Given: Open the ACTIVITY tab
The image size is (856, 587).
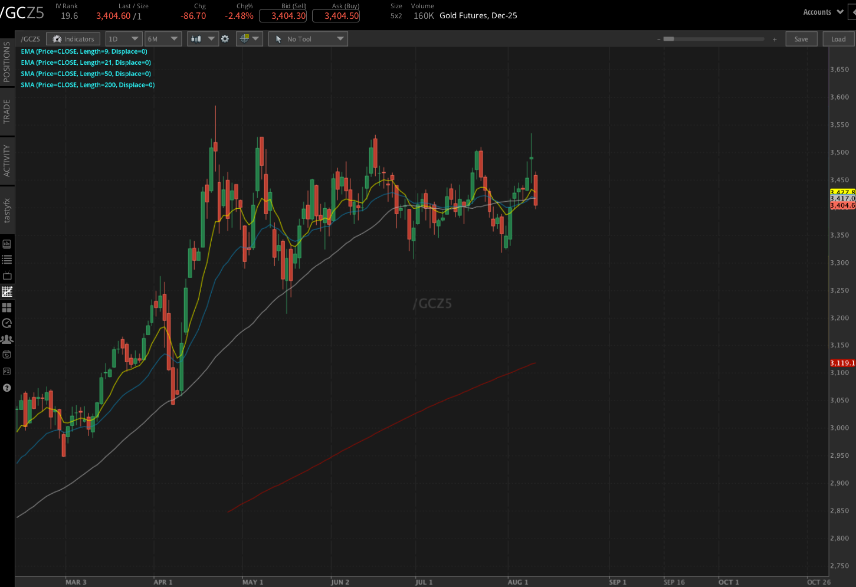Looking at the screenshot, I should click(x=7, y=159).
